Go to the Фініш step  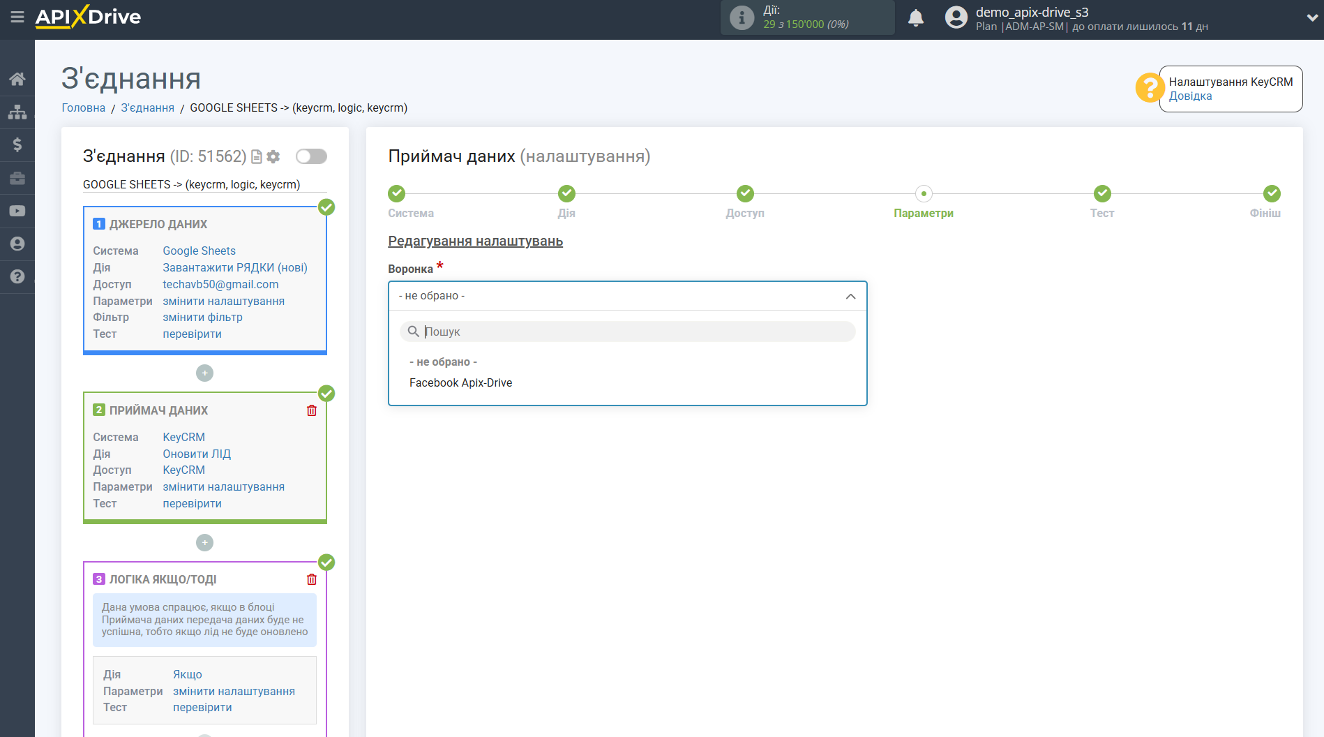pyautogui.click(x=1272, y=193)
